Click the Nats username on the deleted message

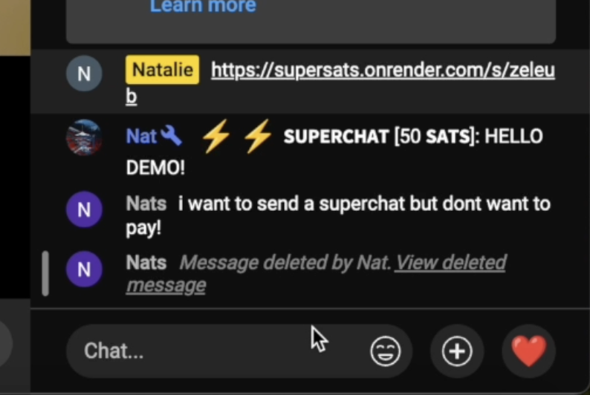pyautogui.click(x=146, y=262)
